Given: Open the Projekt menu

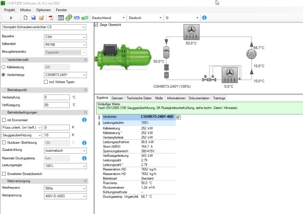Looking at the screenshot, I should [10, 9].
